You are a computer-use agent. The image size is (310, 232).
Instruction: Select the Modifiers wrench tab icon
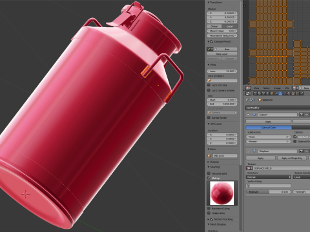[280, 93]
